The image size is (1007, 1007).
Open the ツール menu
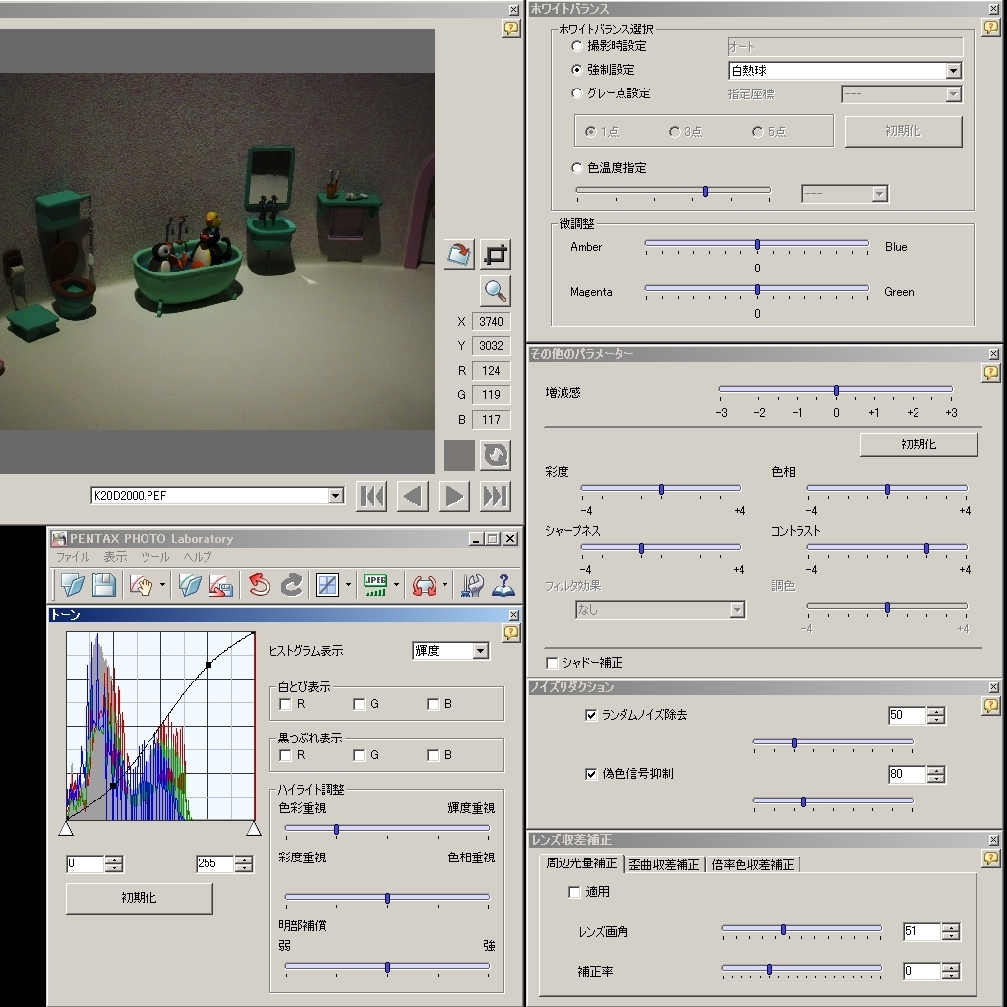[x=154, y=557]
